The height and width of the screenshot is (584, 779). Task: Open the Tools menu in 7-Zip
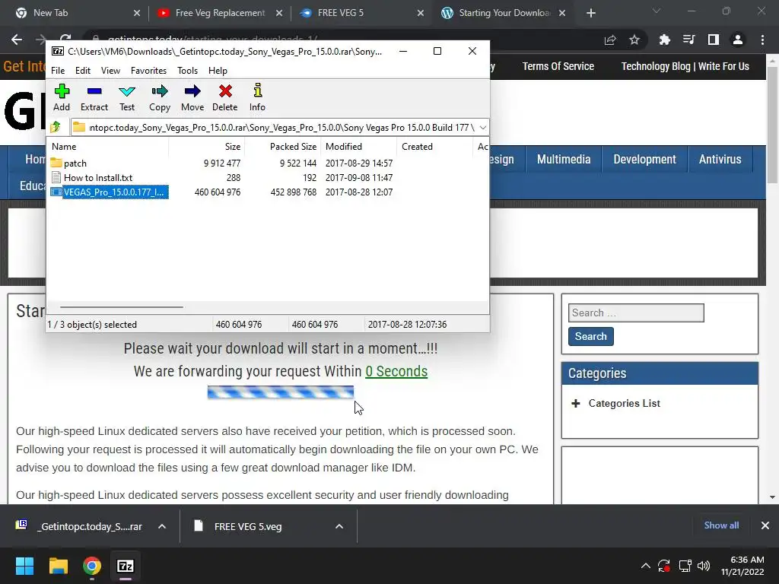[187, 71]
